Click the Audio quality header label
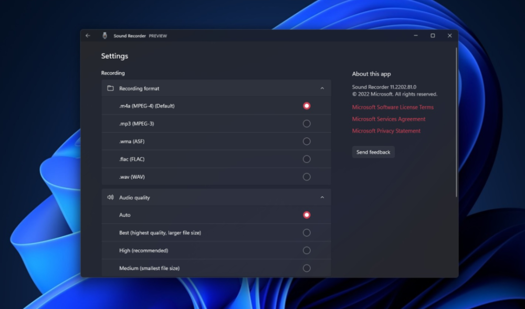The image size is (525, 309). pyautogui.click(x=134, y=198)
